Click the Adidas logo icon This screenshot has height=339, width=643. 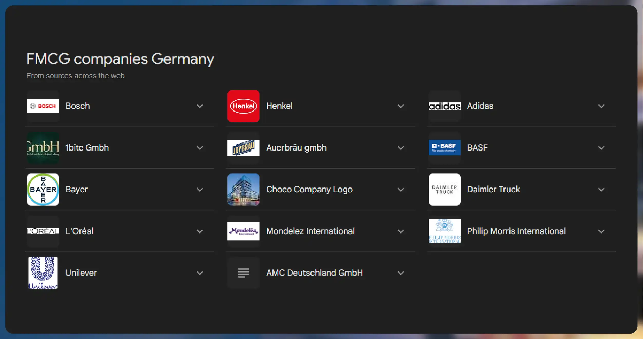(x=444, y=106)
